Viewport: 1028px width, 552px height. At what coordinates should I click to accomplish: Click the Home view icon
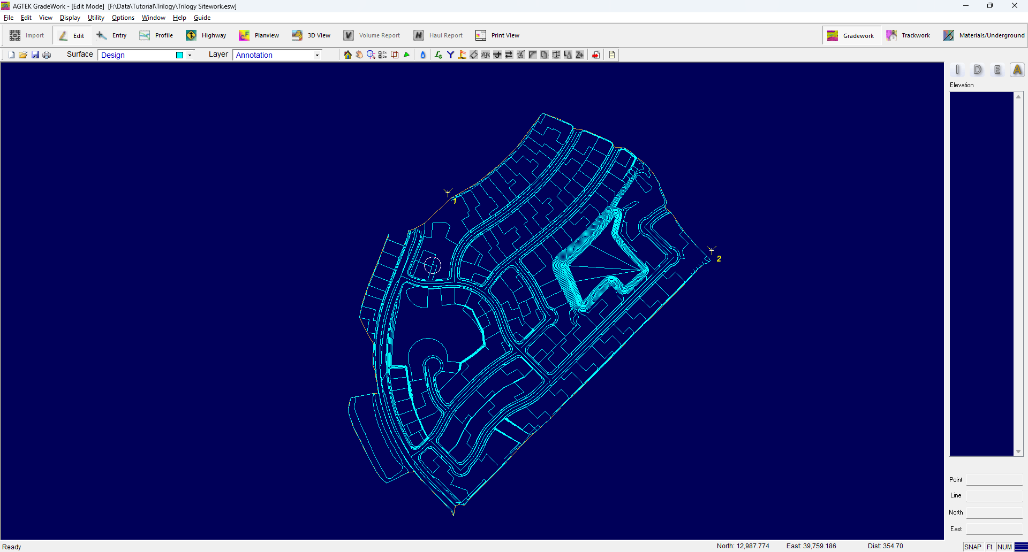click(348, 55)
